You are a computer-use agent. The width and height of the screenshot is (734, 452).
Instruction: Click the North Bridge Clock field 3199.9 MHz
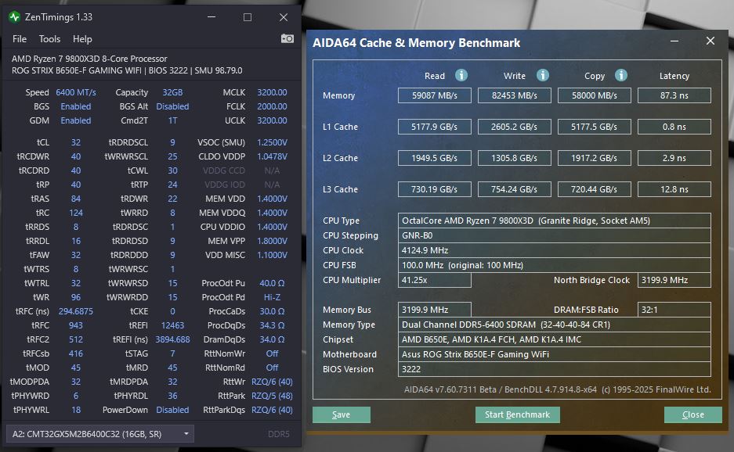pyautogui.click(x=674, y=280)
